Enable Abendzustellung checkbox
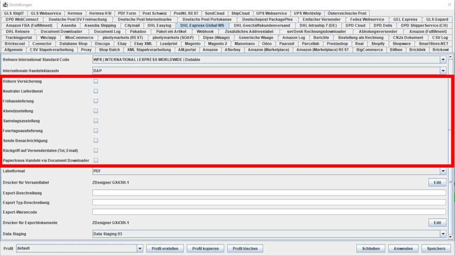The width and height of the screenshot is (455, 256). tap(96, 111)
